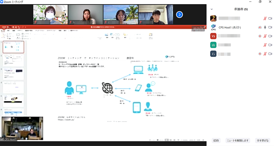The width and height of the screenshot is (274, 146).
Task: Click the 招待 invite button
Action: [216, 141]
